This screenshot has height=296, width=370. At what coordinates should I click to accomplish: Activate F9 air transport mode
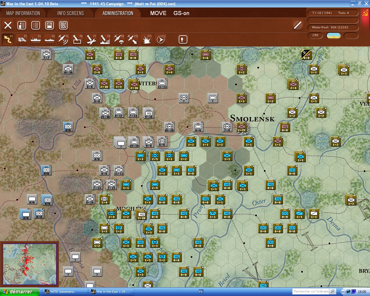[x=119, y=39]
